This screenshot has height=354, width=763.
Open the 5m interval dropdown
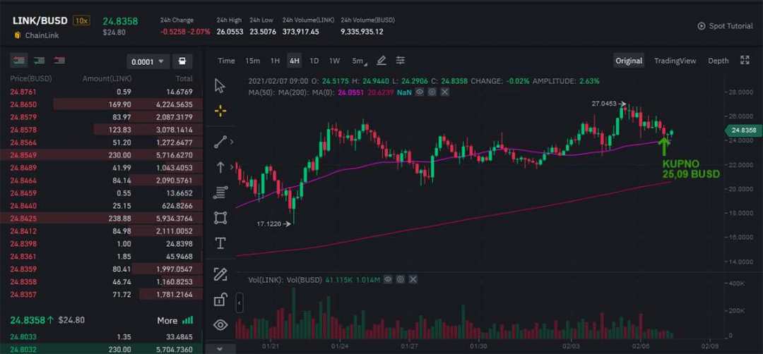point(360,61)
